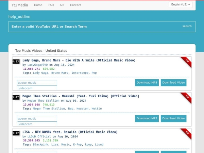Select the Pop tag
This screenshot has width=204, height=153.
tap(94, 73)
